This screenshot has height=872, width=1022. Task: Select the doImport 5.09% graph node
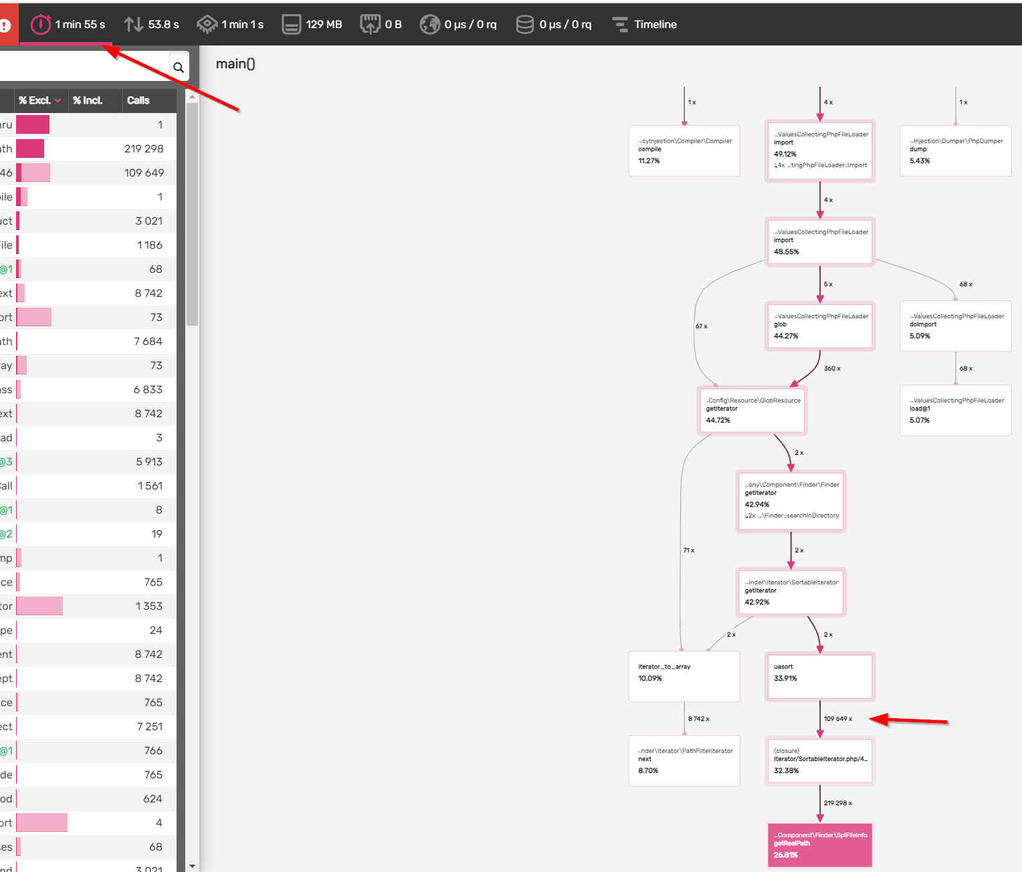(956, 326)
